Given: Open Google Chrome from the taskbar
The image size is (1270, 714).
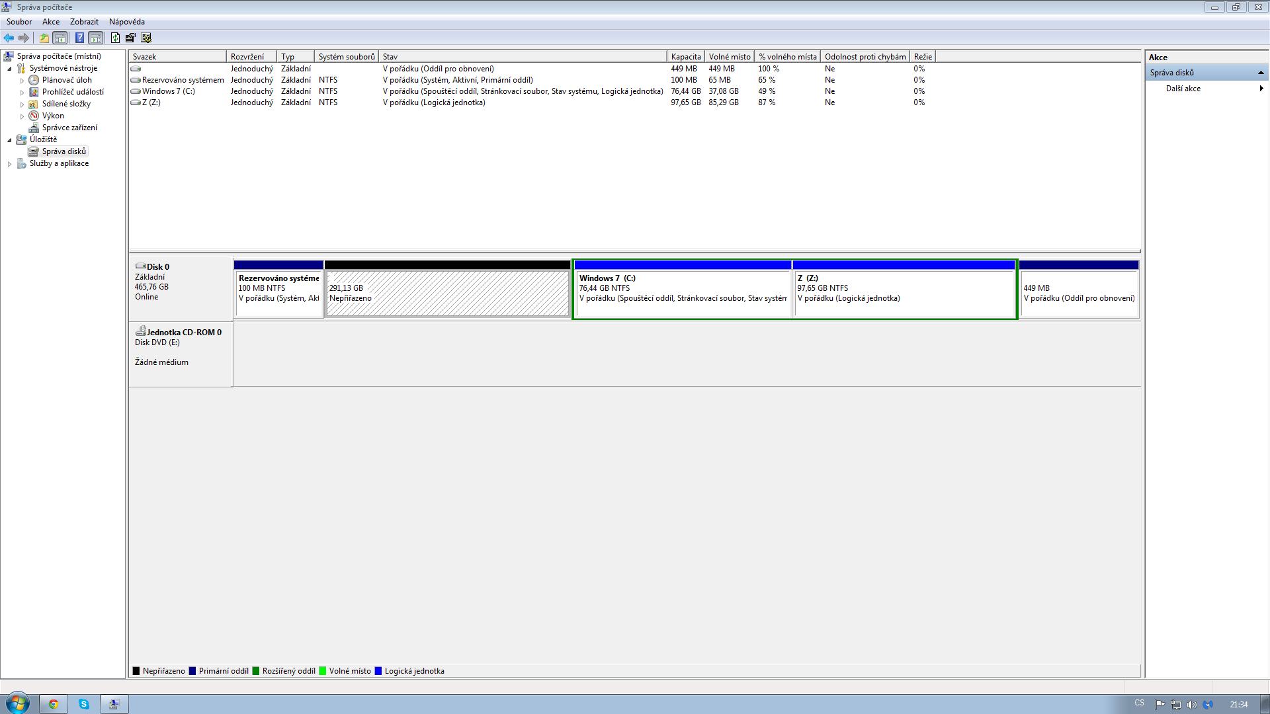Looking at the screenshot, I should [54, 704].
